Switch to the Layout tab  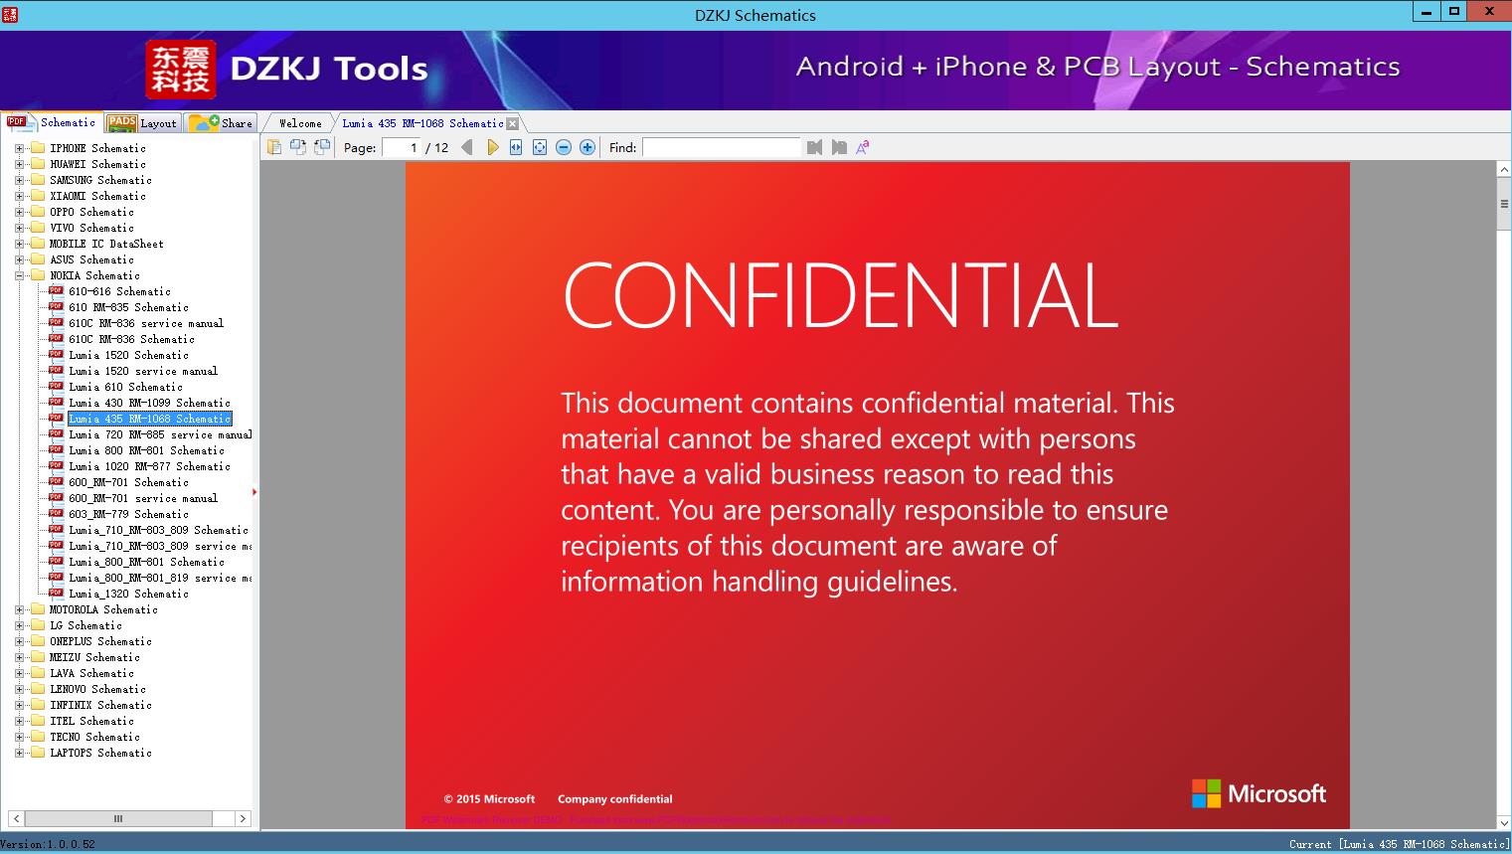[x=142, y=123]
